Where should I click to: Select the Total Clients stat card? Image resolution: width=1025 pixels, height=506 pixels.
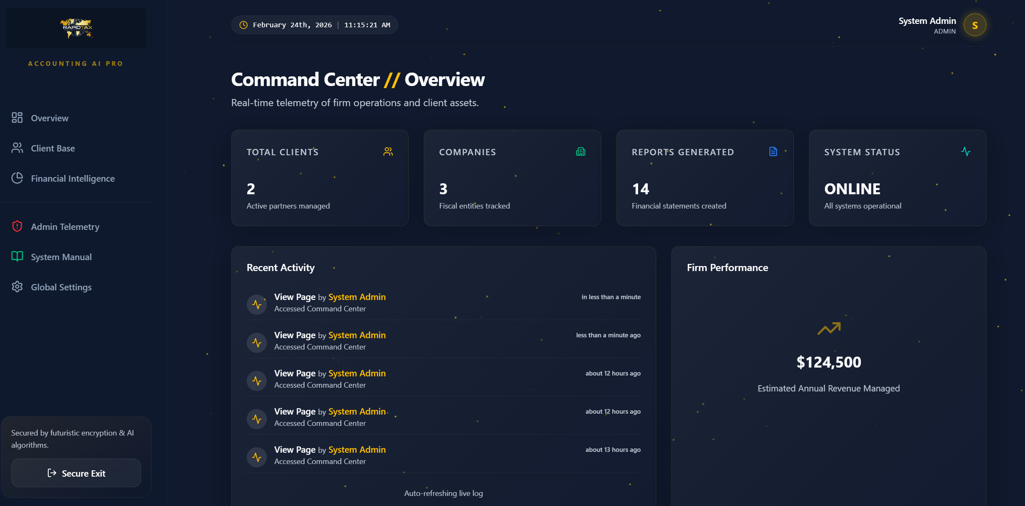(x=320, y=178)
